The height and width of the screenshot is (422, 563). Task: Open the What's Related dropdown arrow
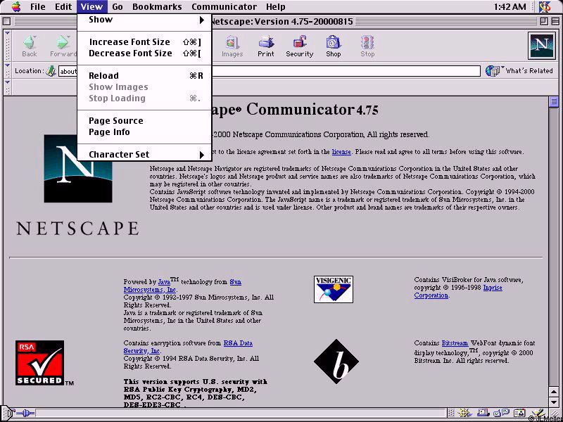pyautogui.click(x=502, y=67)
